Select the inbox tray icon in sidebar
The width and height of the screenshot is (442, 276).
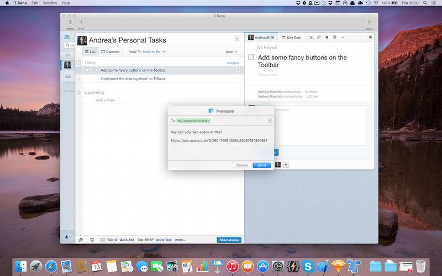[68, 76]
